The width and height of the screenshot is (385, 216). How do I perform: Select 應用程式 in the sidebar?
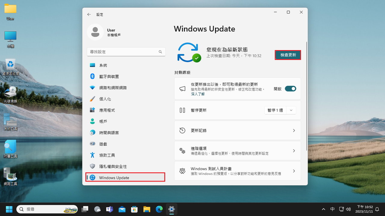point(126,110)
